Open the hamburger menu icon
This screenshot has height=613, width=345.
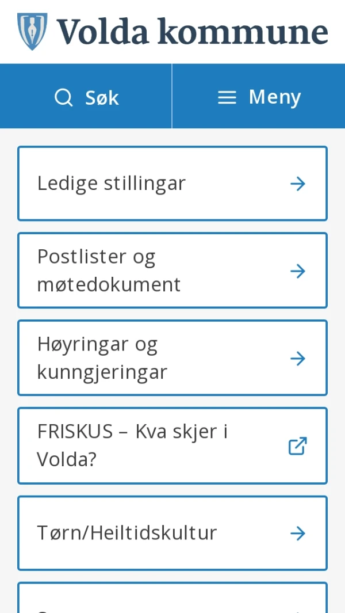point(227,97)
